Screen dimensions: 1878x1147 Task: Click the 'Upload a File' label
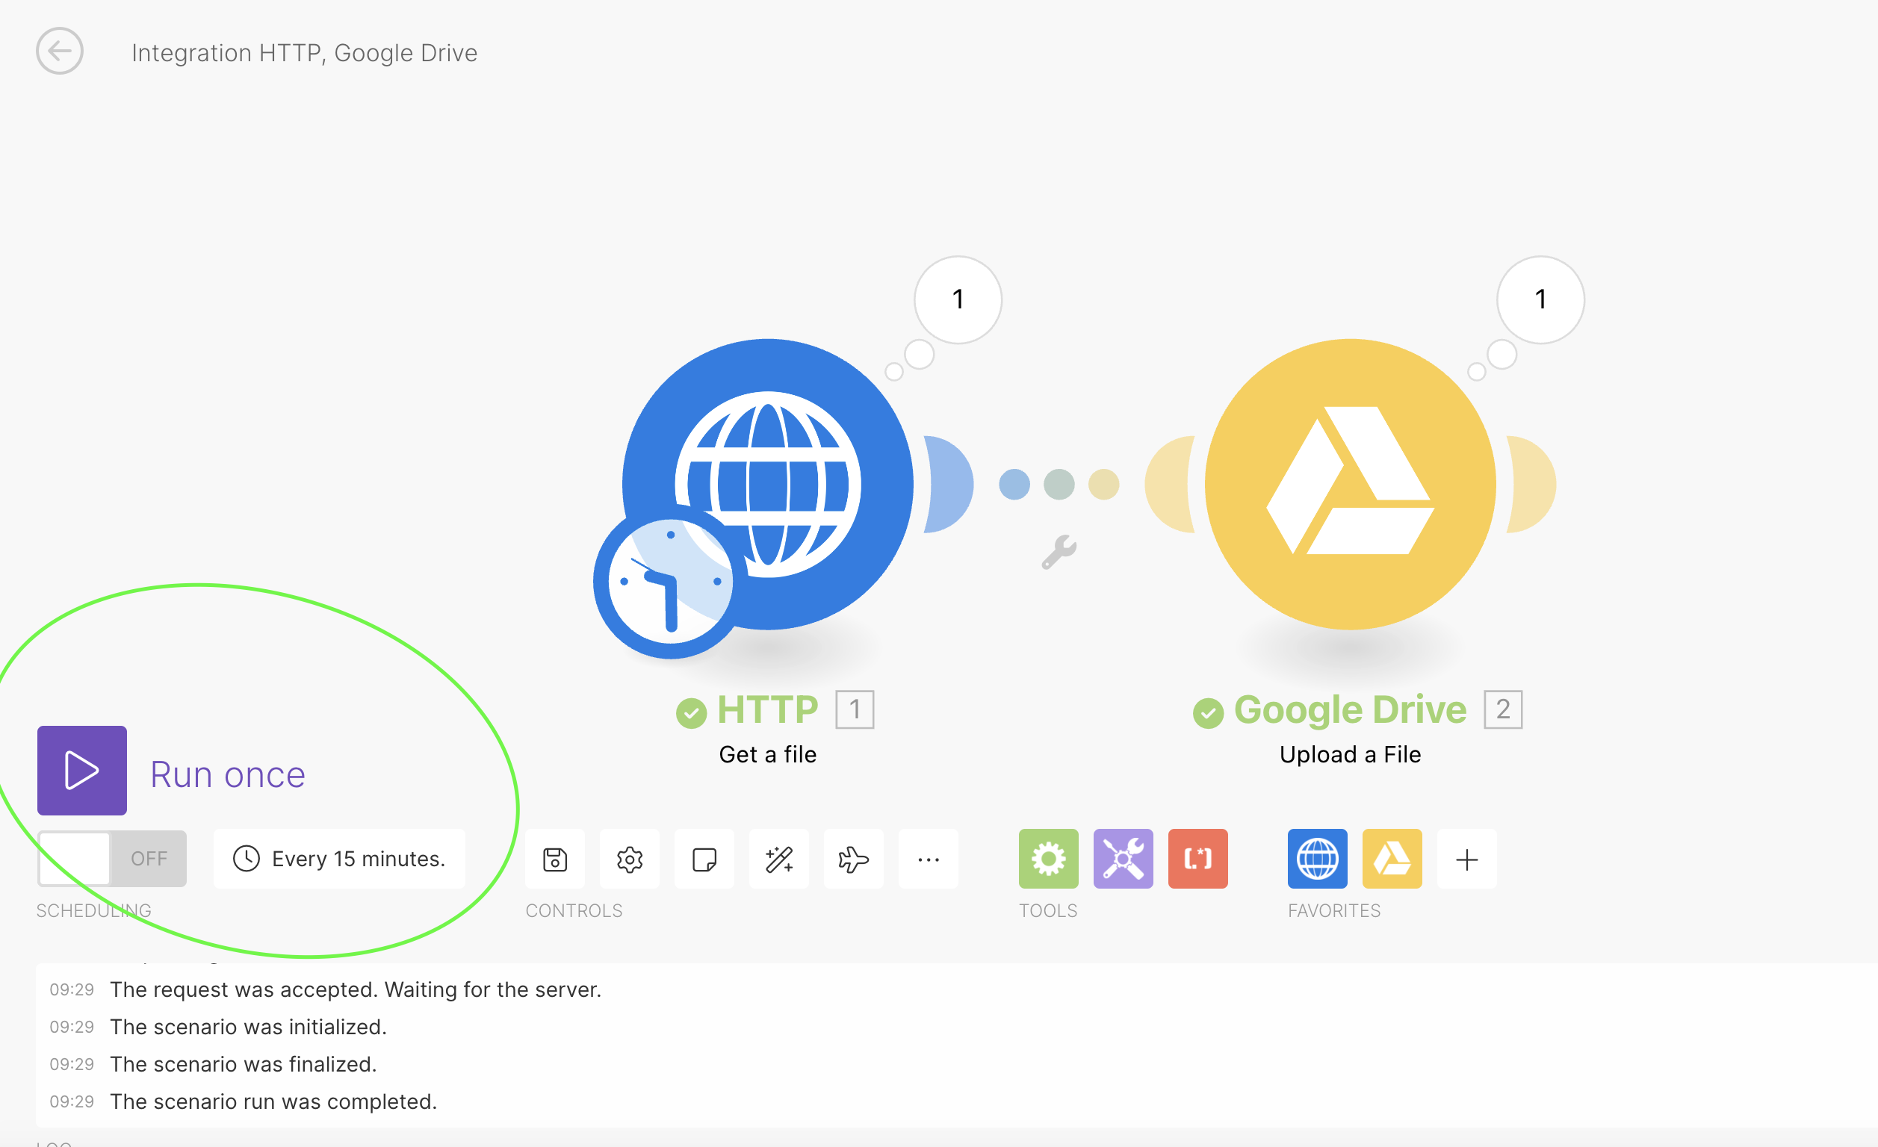pyautogui.click(x=1350, y=754)
